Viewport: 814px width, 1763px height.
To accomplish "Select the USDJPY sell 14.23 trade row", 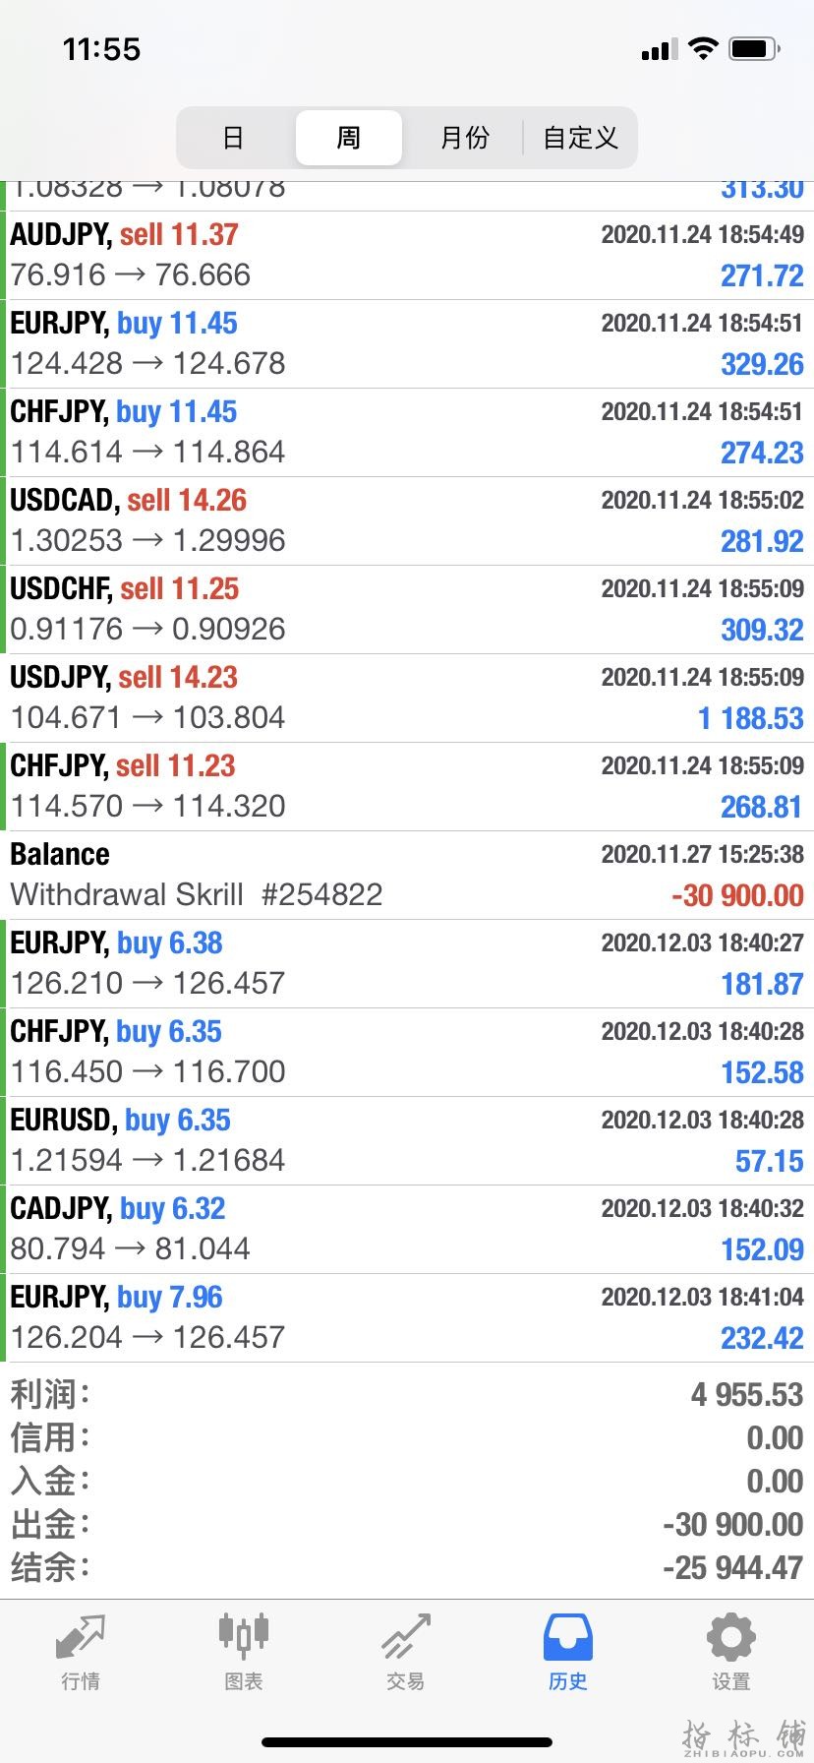I will [x=407, y=698].
